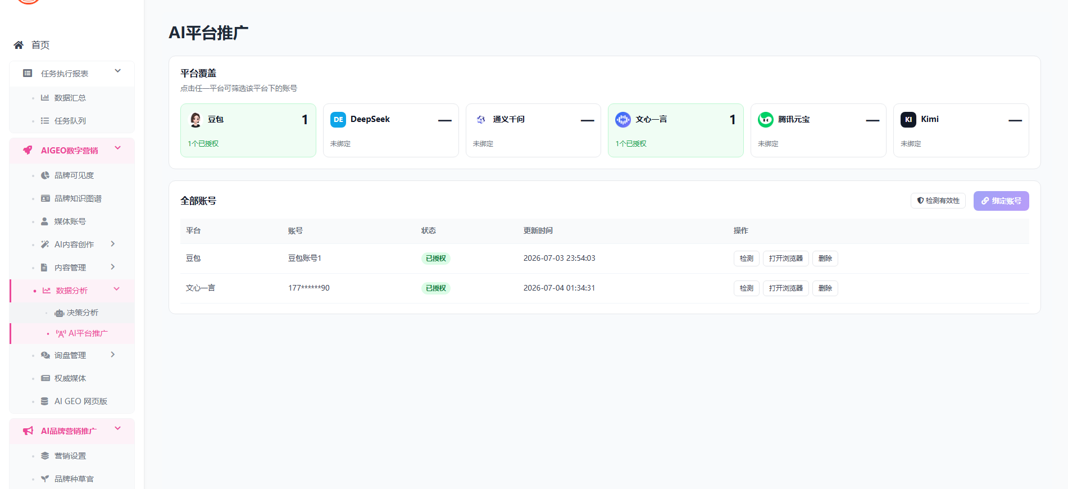
Task: Click 打开浏览器 in the 豆包 row
Action: [786, 259]
